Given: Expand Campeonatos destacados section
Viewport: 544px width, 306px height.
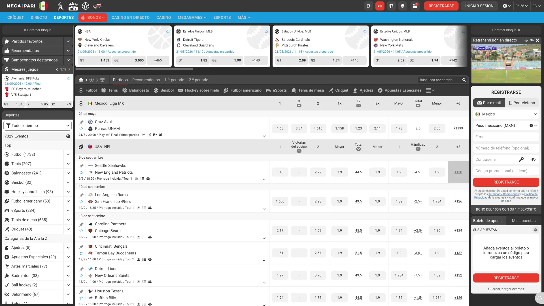Looking at the screenshot, I should point(68,60).
